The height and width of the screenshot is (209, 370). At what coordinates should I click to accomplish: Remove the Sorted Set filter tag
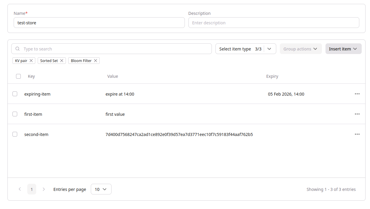pos(62,61)
